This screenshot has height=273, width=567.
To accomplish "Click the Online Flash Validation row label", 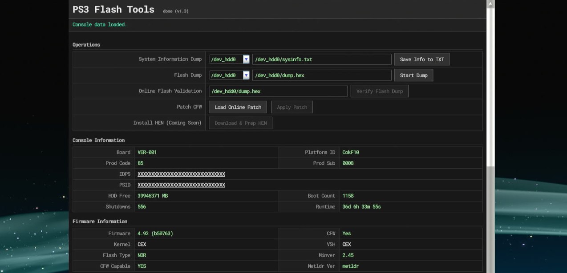I will point(170,91).
